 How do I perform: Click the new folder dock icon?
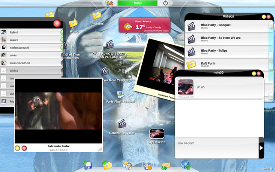click(x=107, y=165)
